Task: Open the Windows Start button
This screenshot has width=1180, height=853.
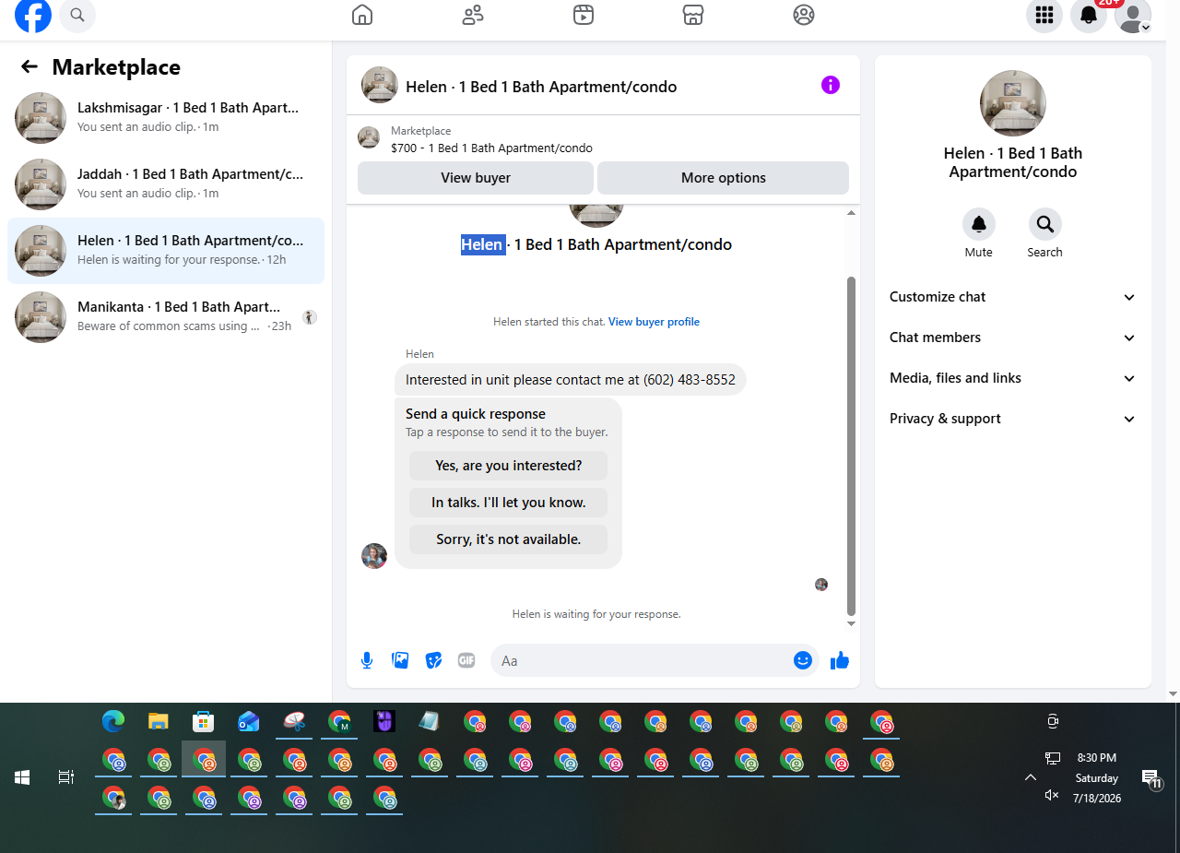Action: (22, 777)
